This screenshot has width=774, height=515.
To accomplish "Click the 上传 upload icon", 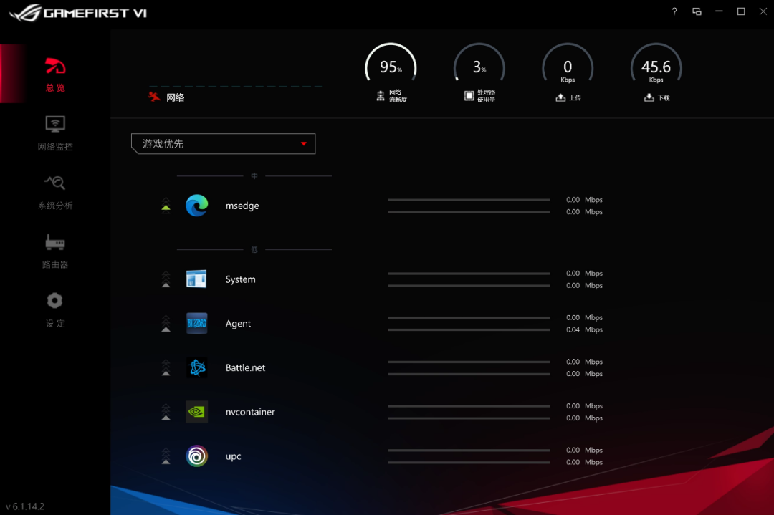I will pos(560,97).
